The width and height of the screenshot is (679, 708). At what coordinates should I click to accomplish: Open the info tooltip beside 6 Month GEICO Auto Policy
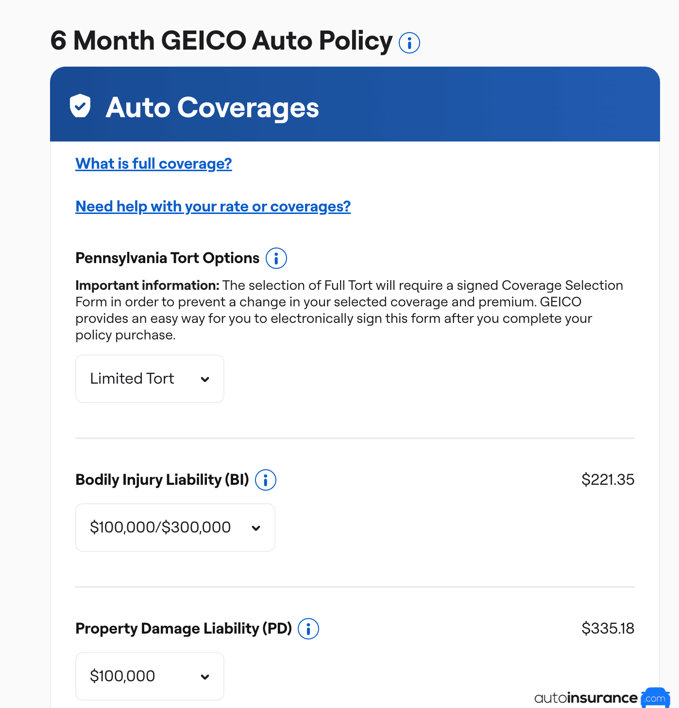(x=409, y=42)
